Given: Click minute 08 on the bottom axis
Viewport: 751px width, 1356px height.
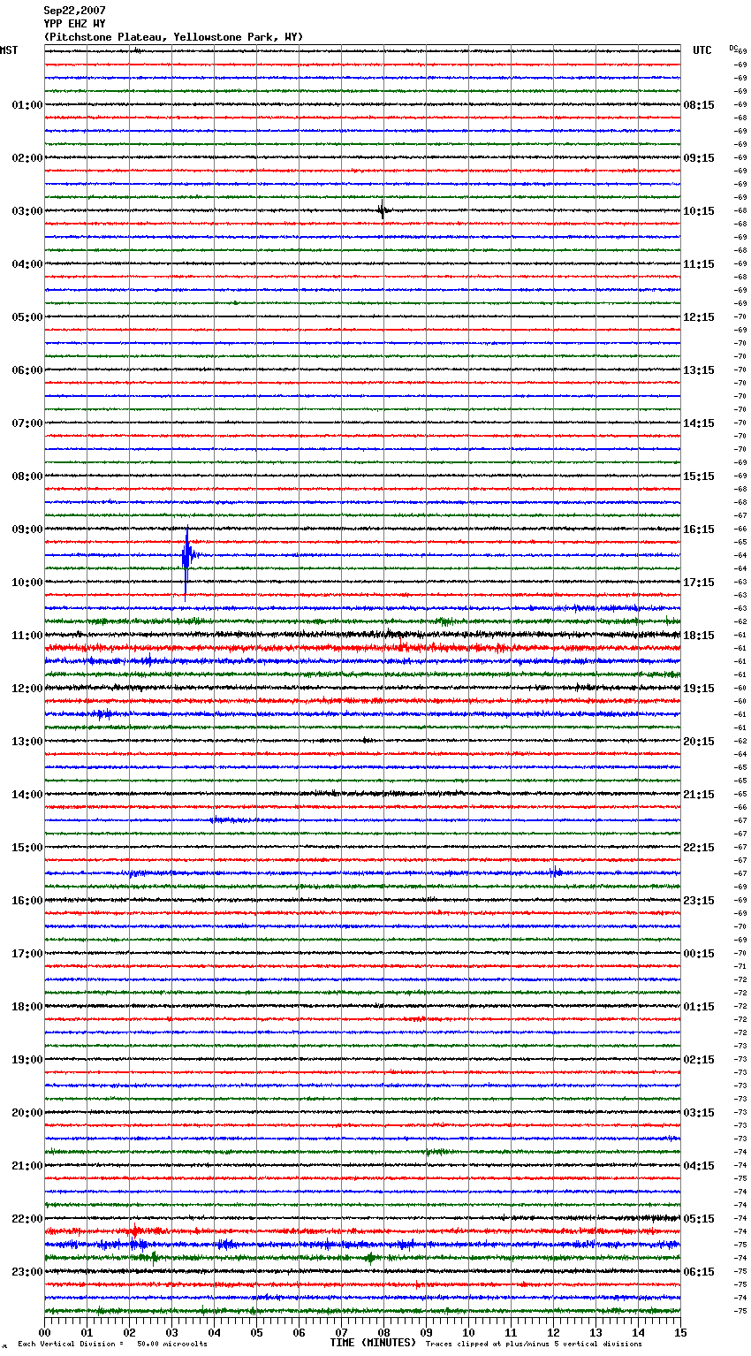Looking at the screenshot, I should 383,1332.
